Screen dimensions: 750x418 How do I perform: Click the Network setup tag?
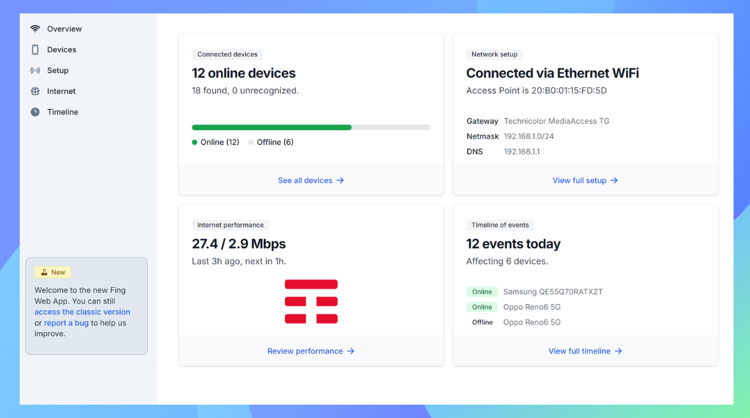click(x=494, y=55)
